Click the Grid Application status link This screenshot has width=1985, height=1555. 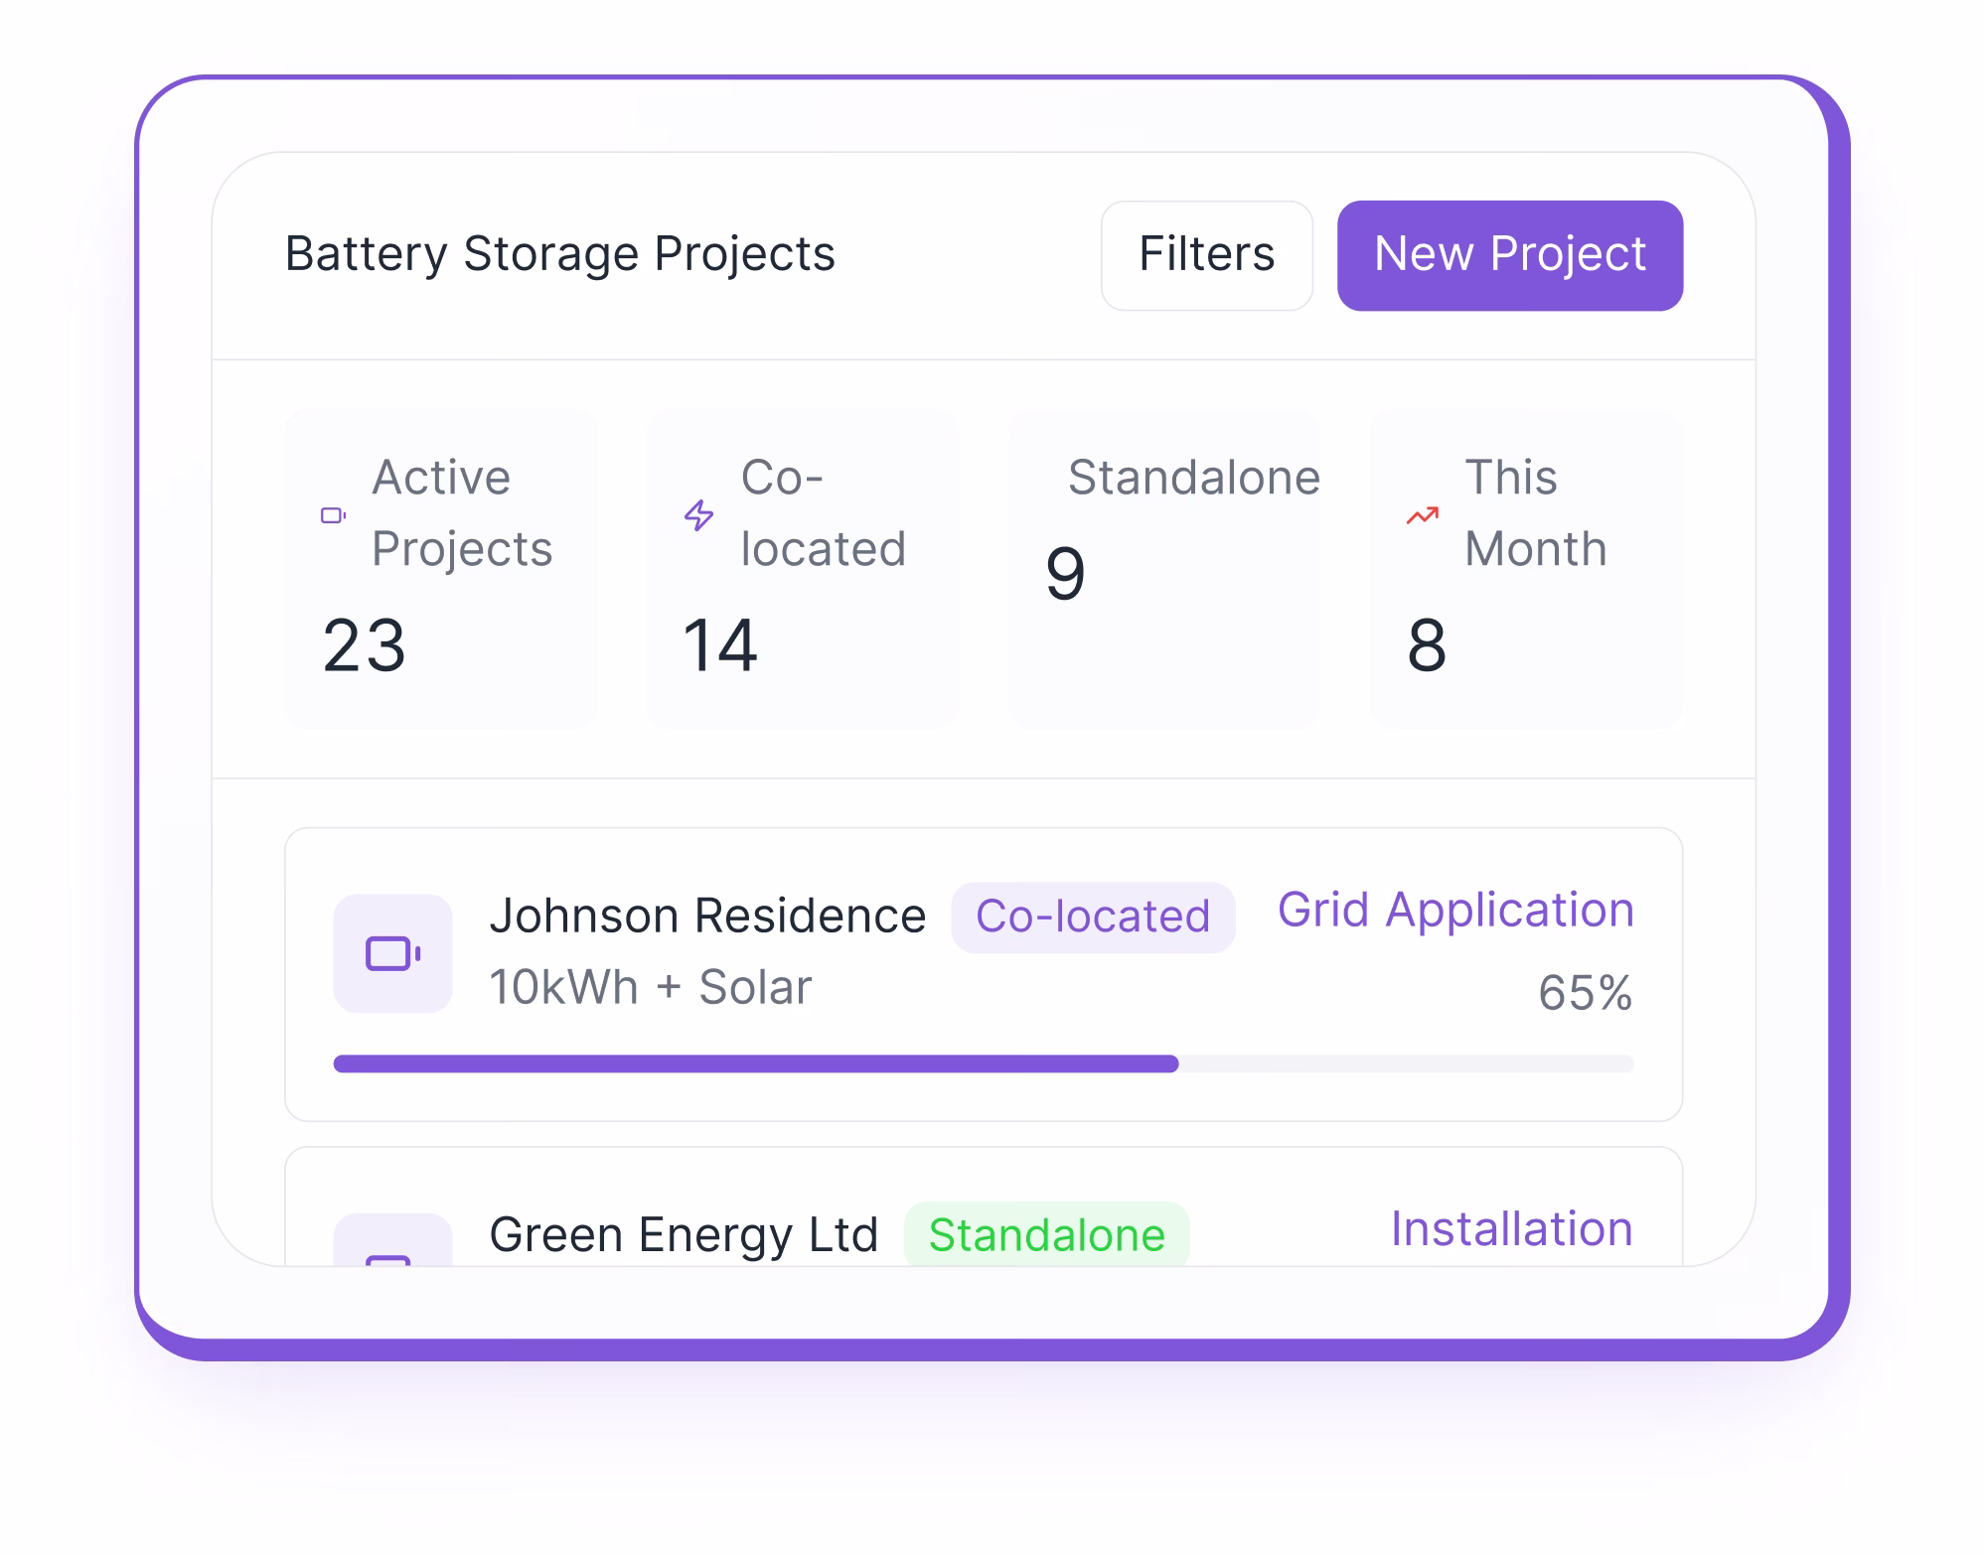[1454, 910]
